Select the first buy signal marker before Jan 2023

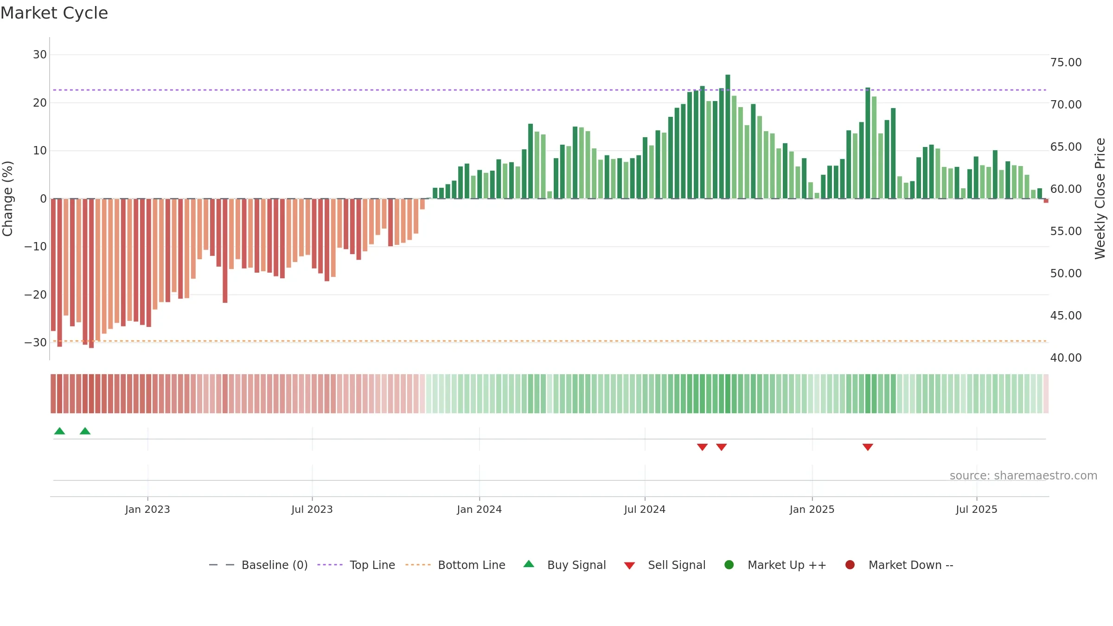[59, 431]
